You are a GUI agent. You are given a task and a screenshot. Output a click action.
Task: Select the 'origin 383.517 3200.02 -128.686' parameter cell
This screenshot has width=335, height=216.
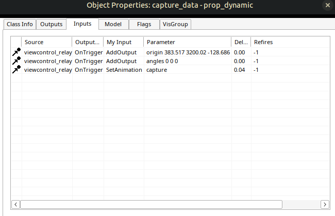pyautogui.click(x=188, y=52)
